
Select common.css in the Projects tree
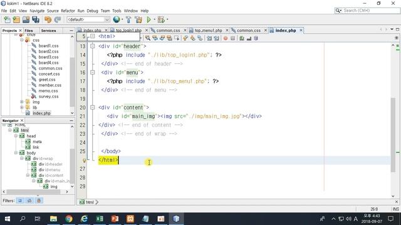50,68
